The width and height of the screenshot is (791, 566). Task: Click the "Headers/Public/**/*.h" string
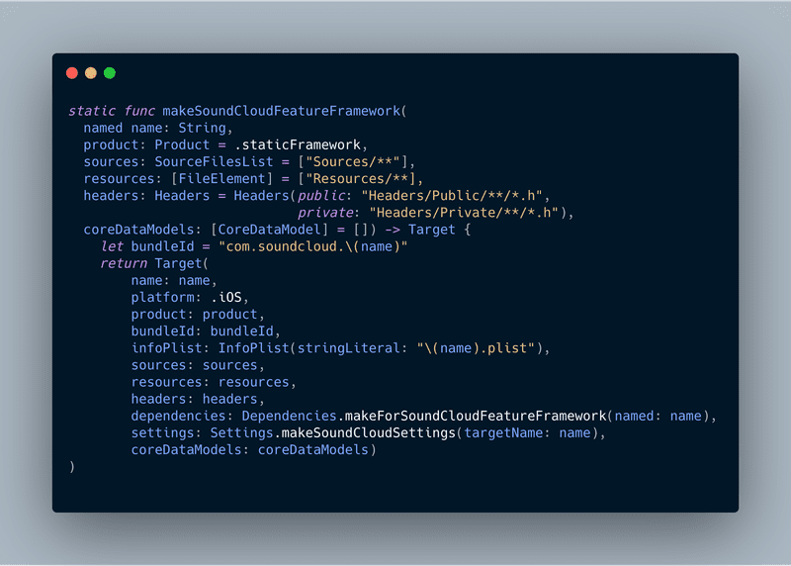pyautogui.click(x=452, y=196)
